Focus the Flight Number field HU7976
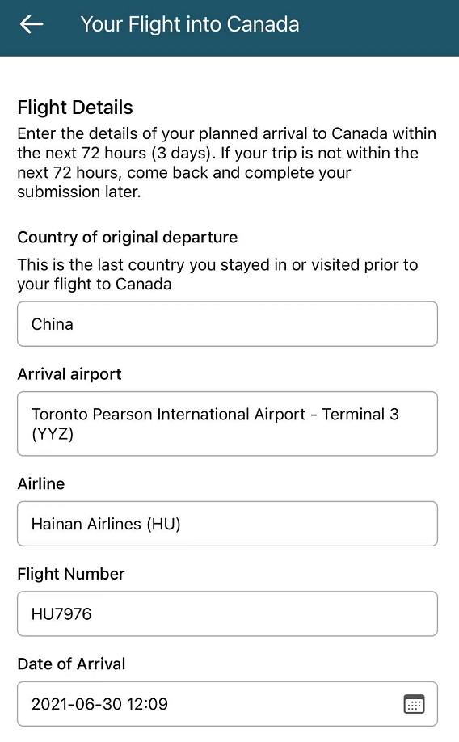 coord(228,613)
